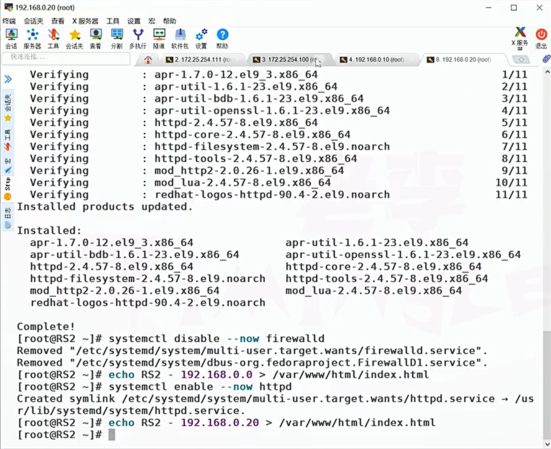Screen dimensions: 551x449
Task: Click the new tab button after last tab
Action: point(521,60)
